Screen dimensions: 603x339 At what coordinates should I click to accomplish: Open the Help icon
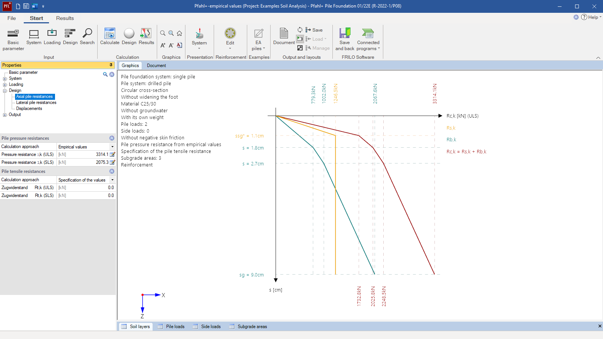[x=584, y=17]
